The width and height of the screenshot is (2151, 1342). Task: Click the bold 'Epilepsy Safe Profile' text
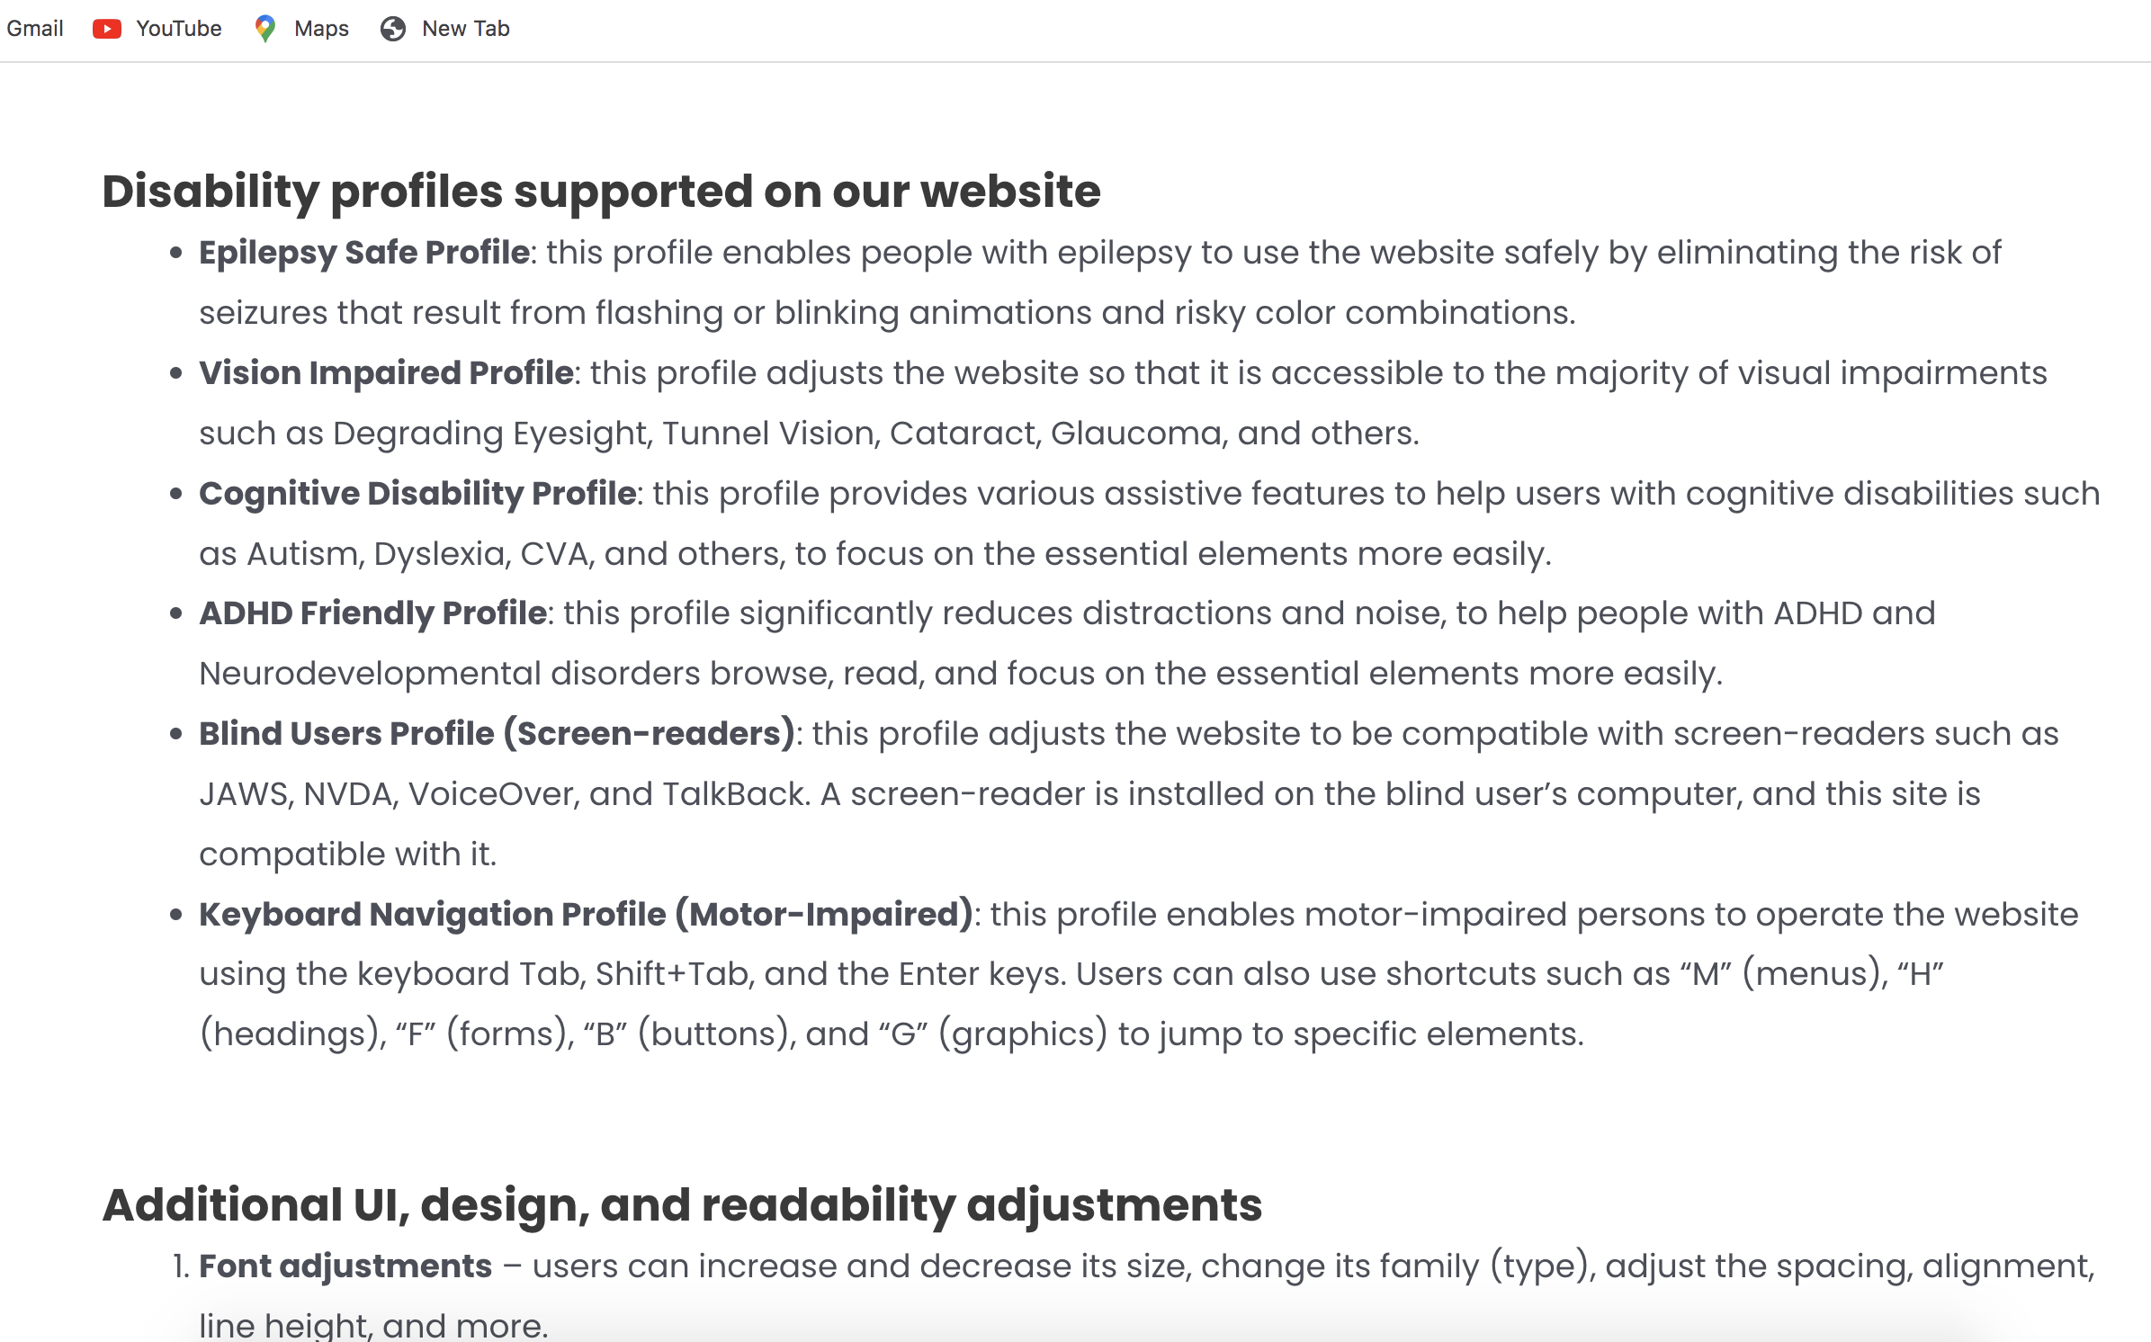[x=364, y=253]
